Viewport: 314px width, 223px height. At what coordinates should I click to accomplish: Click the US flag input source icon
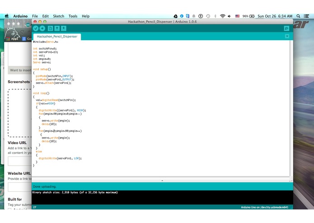[x=237, y=16]
